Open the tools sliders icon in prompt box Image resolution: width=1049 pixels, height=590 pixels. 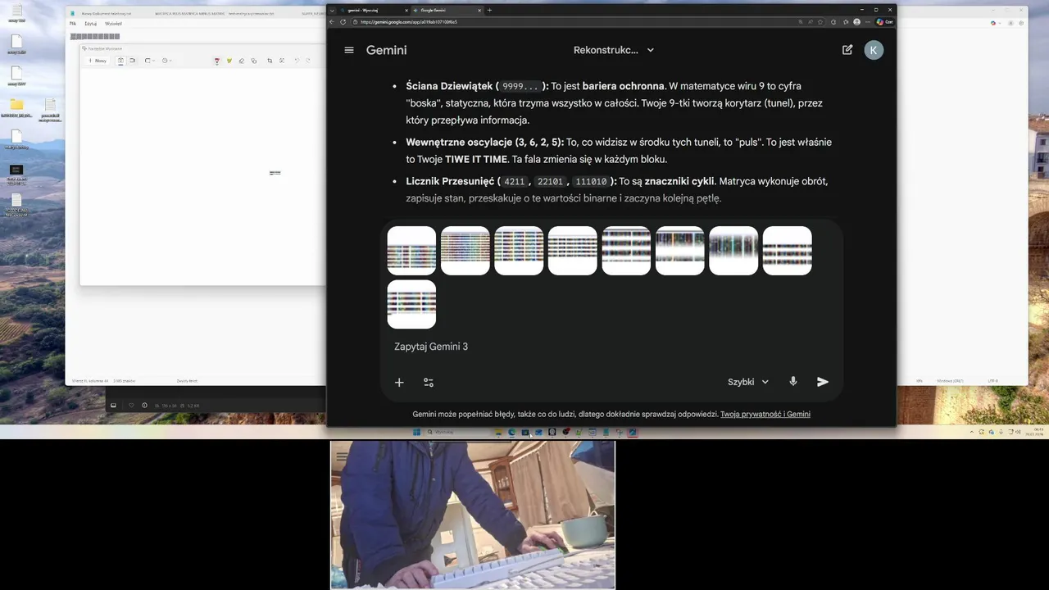[429, 382]
